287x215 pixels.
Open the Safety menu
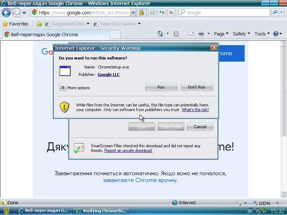[x=241, y=34]
